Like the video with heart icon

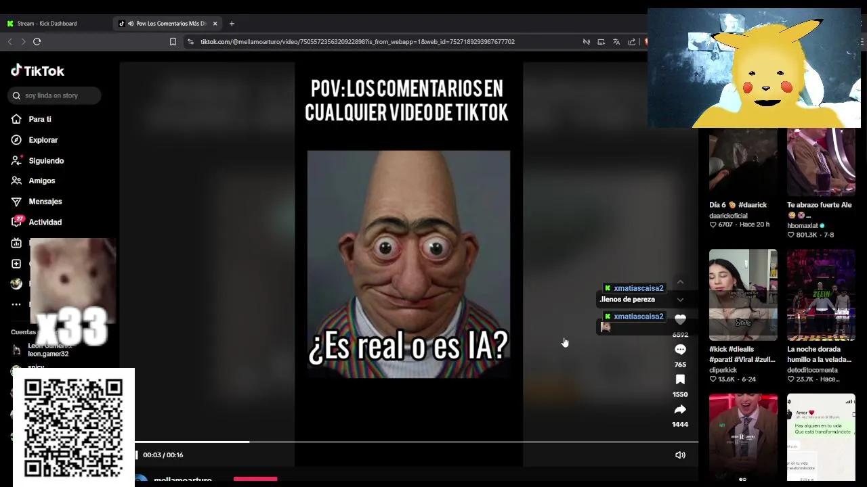pyautogui.click(x=680, y=320)
